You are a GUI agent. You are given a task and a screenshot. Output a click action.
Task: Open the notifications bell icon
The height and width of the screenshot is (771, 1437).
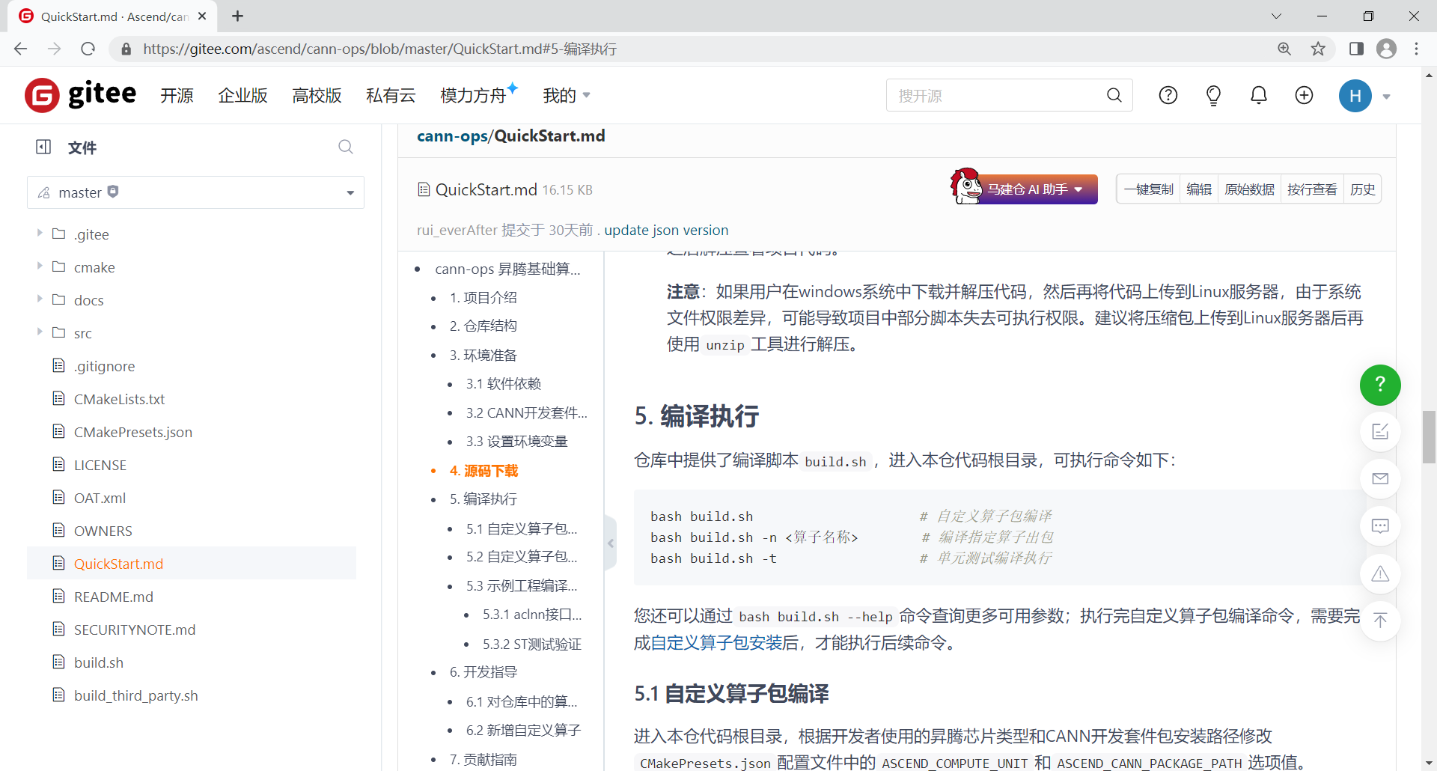click(x=1258, y=95)
